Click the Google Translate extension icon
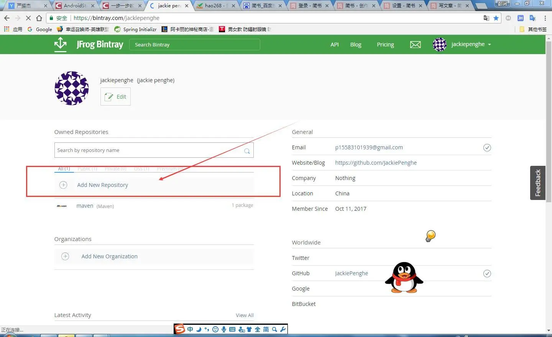Image resolution: width=552 pixels, height=337 pixels. point(532,18)
